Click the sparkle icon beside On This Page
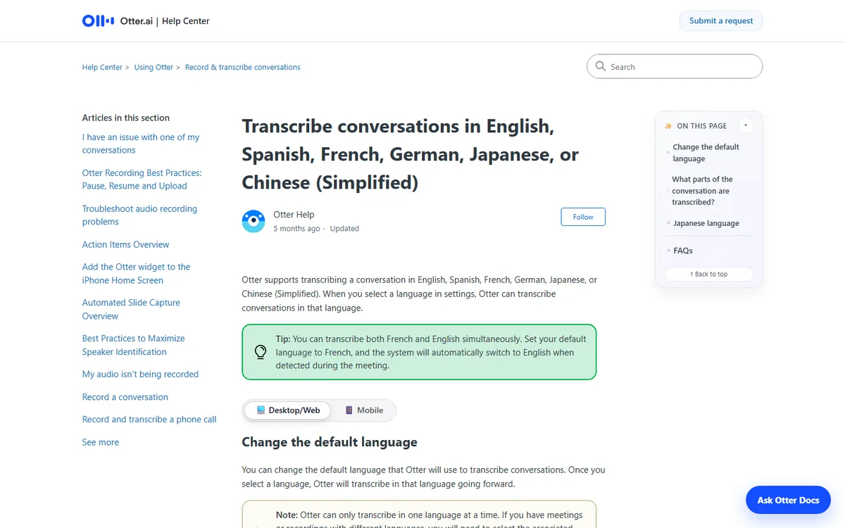 668,126
